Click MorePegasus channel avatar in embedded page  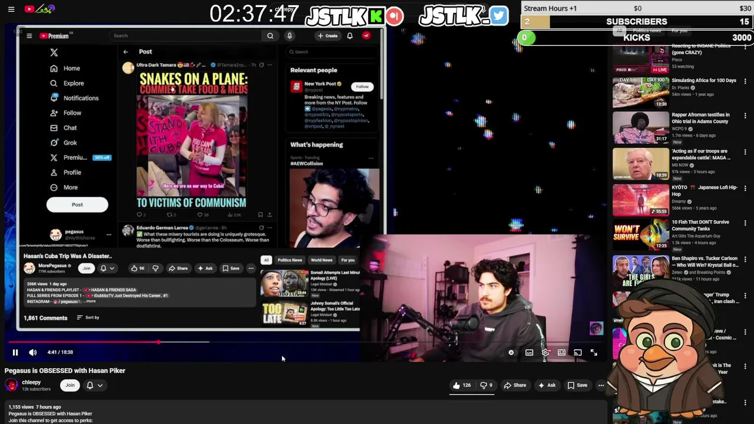29,269
